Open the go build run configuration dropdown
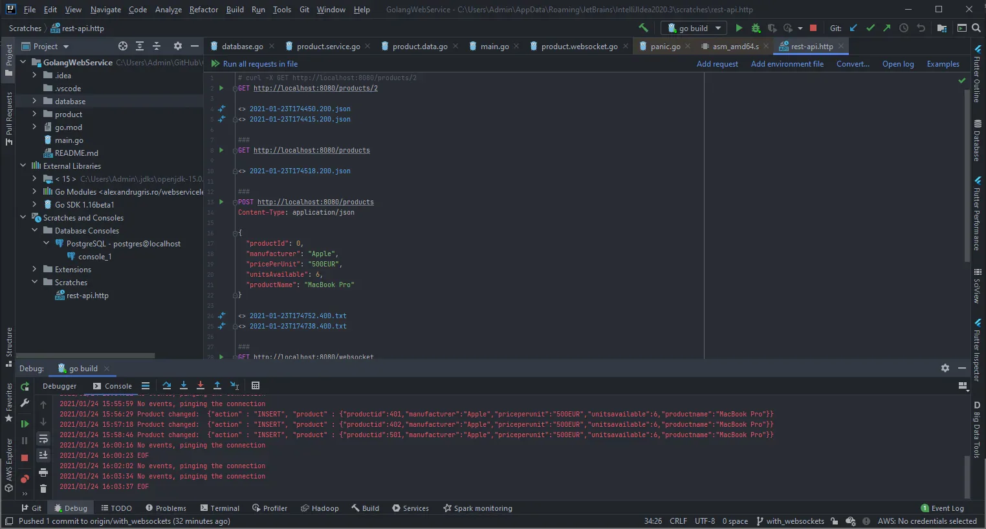 (694, 28)
